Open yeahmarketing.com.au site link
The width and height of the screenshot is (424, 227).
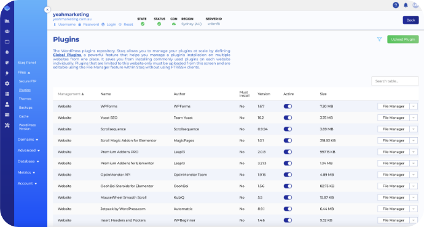[72, 19]
